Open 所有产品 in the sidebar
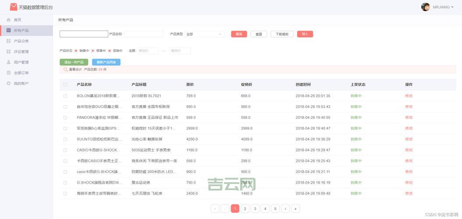 pos(26,30)
